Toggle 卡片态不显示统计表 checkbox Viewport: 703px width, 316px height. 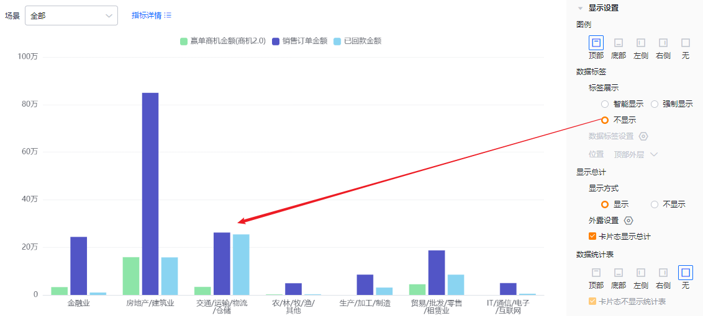(592, 302)
